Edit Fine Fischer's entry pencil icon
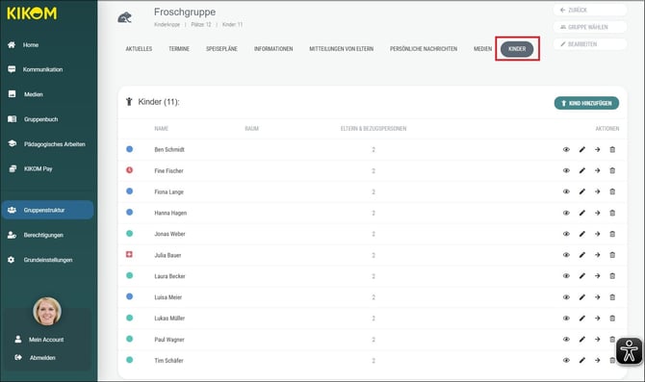 (x=582, y=170)
